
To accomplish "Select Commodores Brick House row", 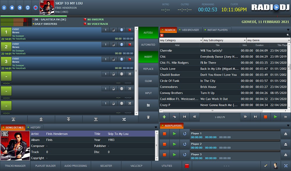I will pos(223,87).
